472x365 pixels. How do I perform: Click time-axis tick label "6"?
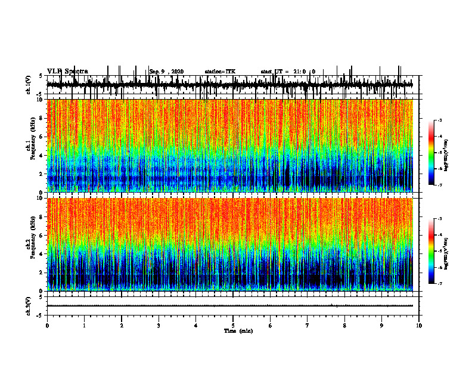pyautogui.click(x=271, y=326)
